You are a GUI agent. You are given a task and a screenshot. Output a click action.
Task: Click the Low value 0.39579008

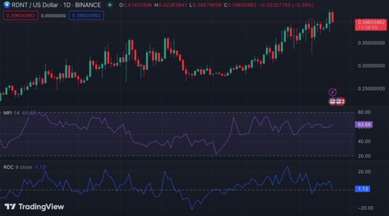[x=207, y=5]
